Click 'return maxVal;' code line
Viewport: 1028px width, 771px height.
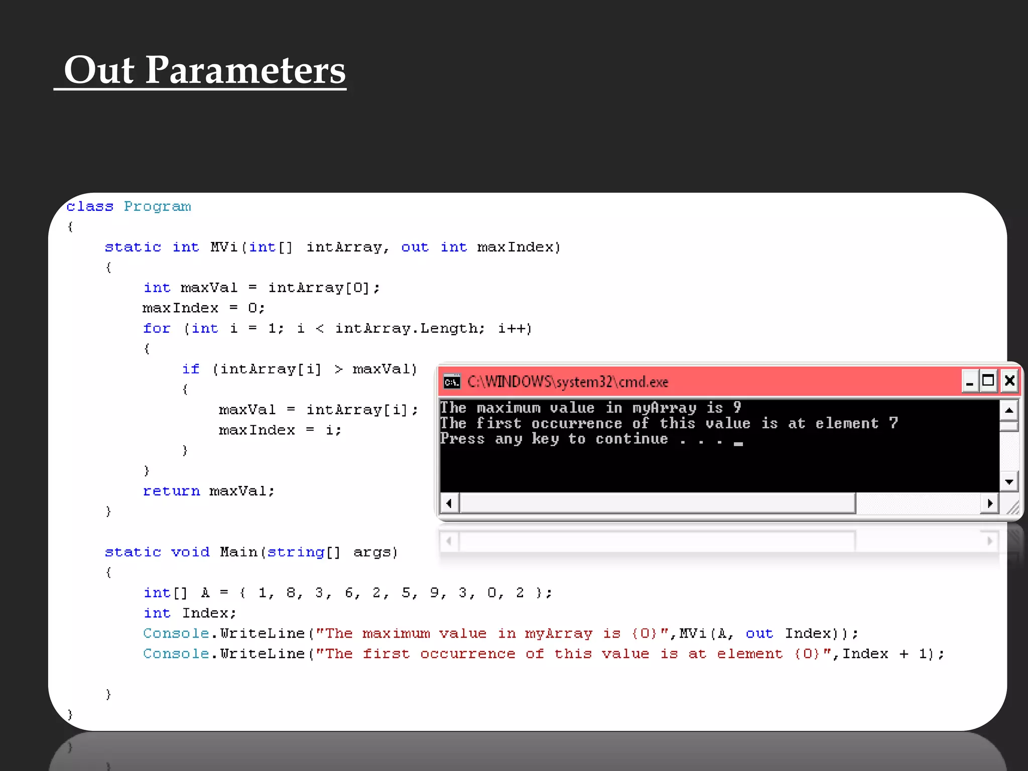[209, 491]
